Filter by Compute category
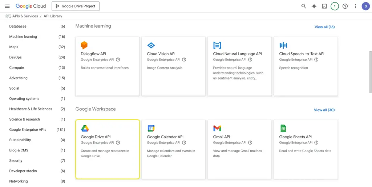Image resolution: width=372 pixels, height=187 pixels. pyautogui.click(x=37, y=68)
